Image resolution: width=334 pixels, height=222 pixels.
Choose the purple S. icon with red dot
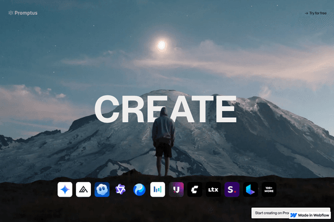pyautogui.click(x=232, y=189)
